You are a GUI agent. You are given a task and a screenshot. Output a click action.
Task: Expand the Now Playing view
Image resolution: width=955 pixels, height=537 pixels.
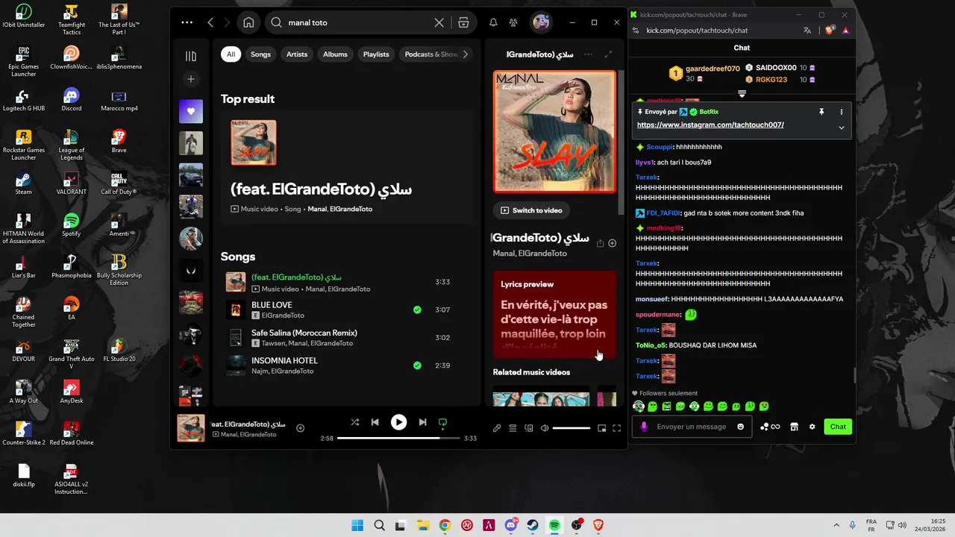click(608, 54)
